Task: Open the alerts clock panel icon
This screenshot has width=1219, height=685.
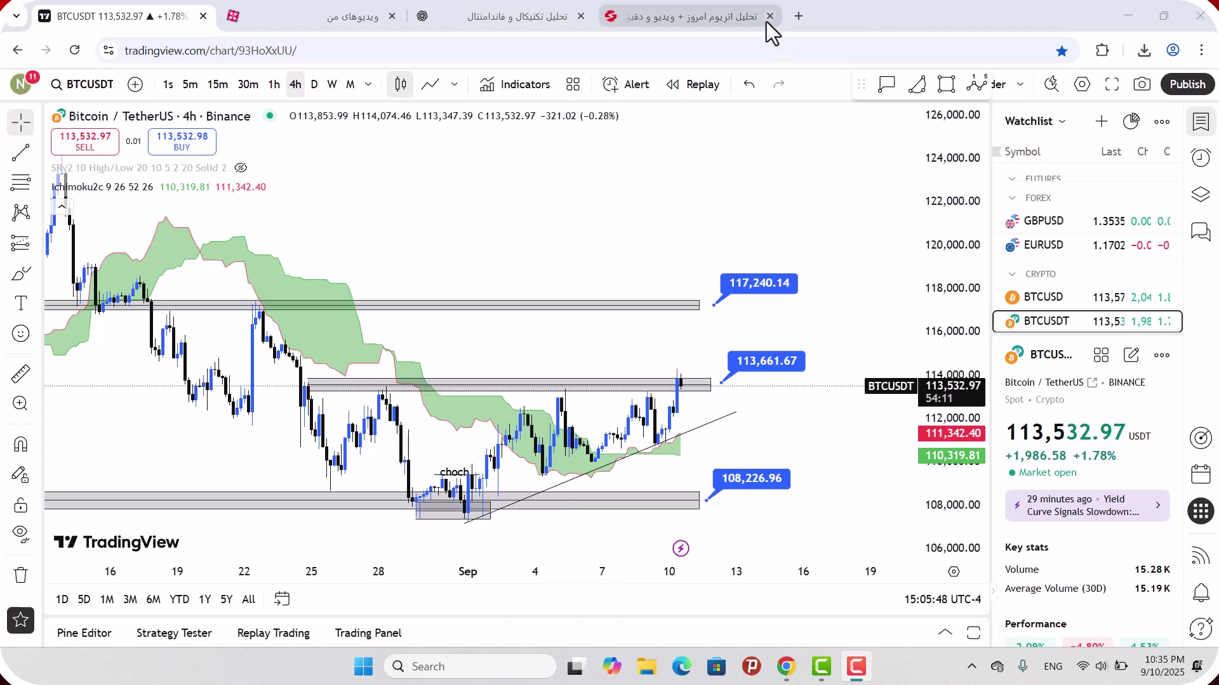Action: point(1201,157)
